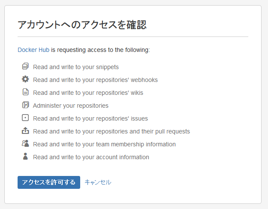268x209 pixels.
Task: Cancel via the キャンセル link
Action: 98,182
